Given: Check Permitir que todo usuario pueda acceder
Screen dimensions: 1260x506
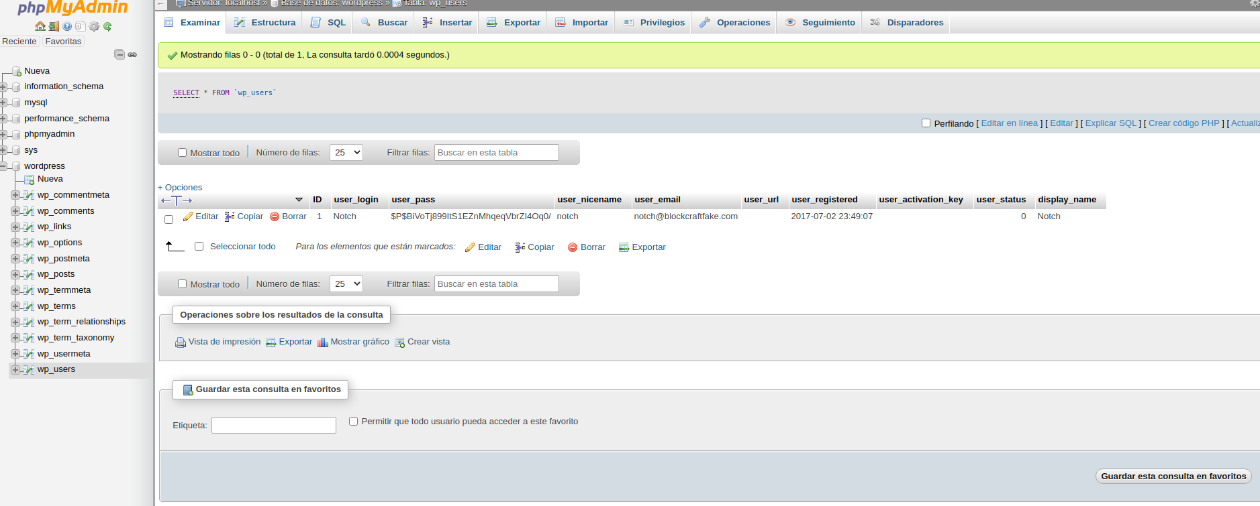Looking at the screenshot, I should click(354, 422).
